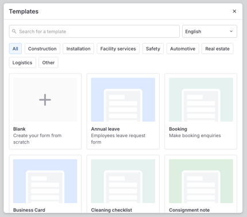Open the English language dropdown
This screenshot has height=217, width=247.
(210, 32)
